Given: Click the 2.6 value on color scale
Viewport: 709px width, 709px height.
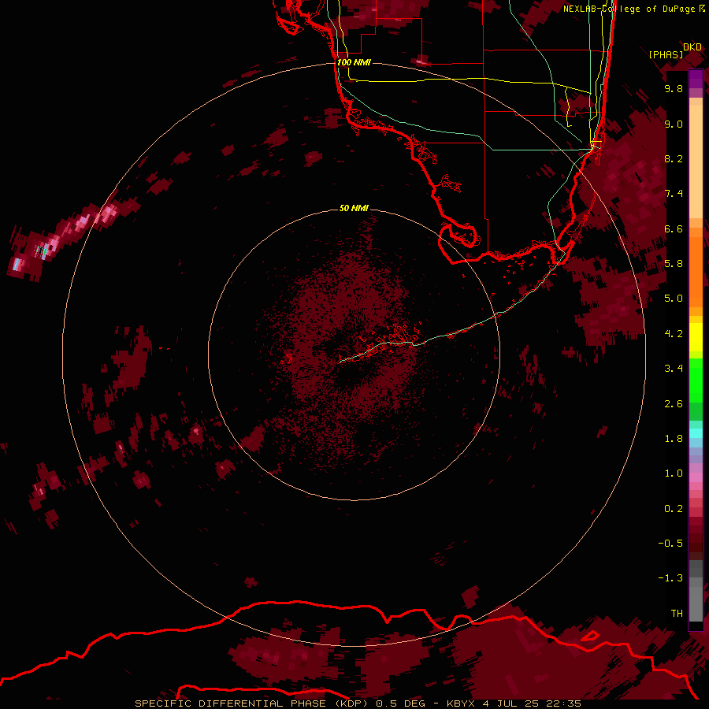Looking at the screenshot, I should (674, 404).
